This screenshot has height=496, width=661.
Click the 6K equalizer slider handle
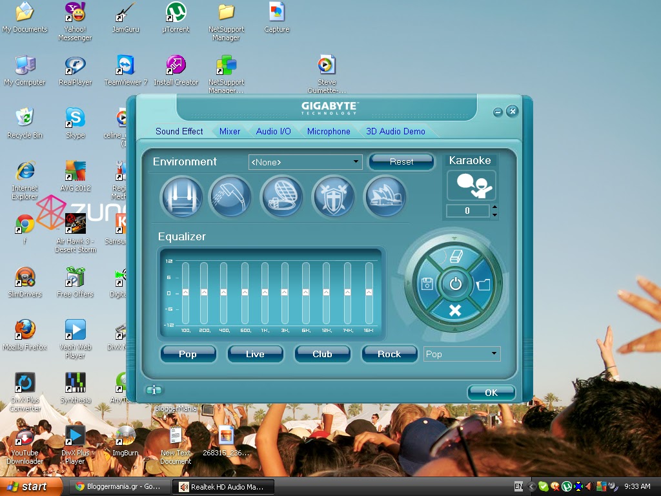(x=305, y=293)
